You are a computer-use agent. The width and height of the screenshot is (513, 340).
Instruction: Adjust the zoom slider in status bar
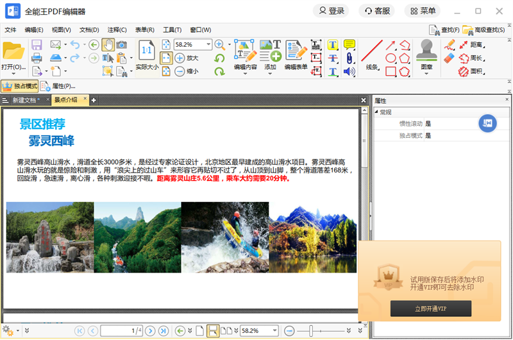312,331
